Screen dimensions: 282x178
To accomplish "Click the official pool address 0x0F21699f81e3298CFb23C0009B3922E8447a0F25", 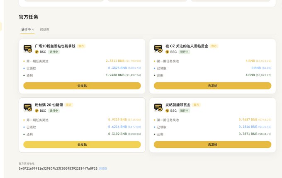I will point(58,168).
